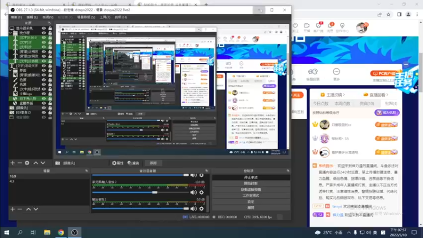Screen dimensions: 423x238
Task: Add a new source with the plus icon beside [摄像头]
Action: click(13, 163)
